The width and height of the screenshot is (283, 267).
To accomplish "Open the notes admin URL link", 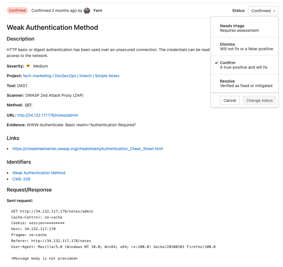I will [47, 115].
